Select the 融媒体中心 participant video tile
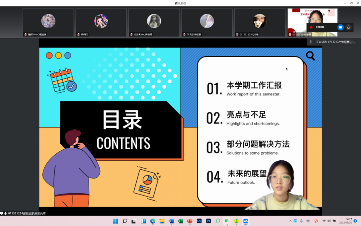 [x=48, y=22]
